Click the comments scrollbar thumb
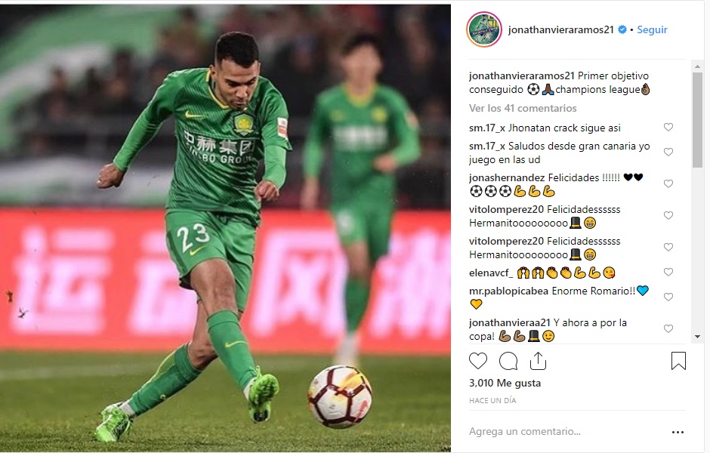Image resolution: width=710 pixels, height=453 pixels. 697,119
